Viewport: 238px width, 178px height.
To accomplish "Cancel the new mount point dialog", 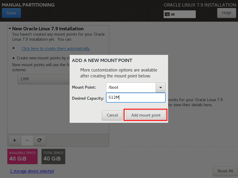I will pos(112,115).
